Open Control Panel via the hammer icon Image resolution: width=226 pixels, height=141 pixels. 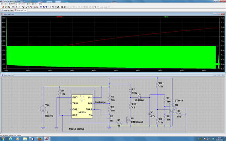pyautogui.click(x=13, y=7)
